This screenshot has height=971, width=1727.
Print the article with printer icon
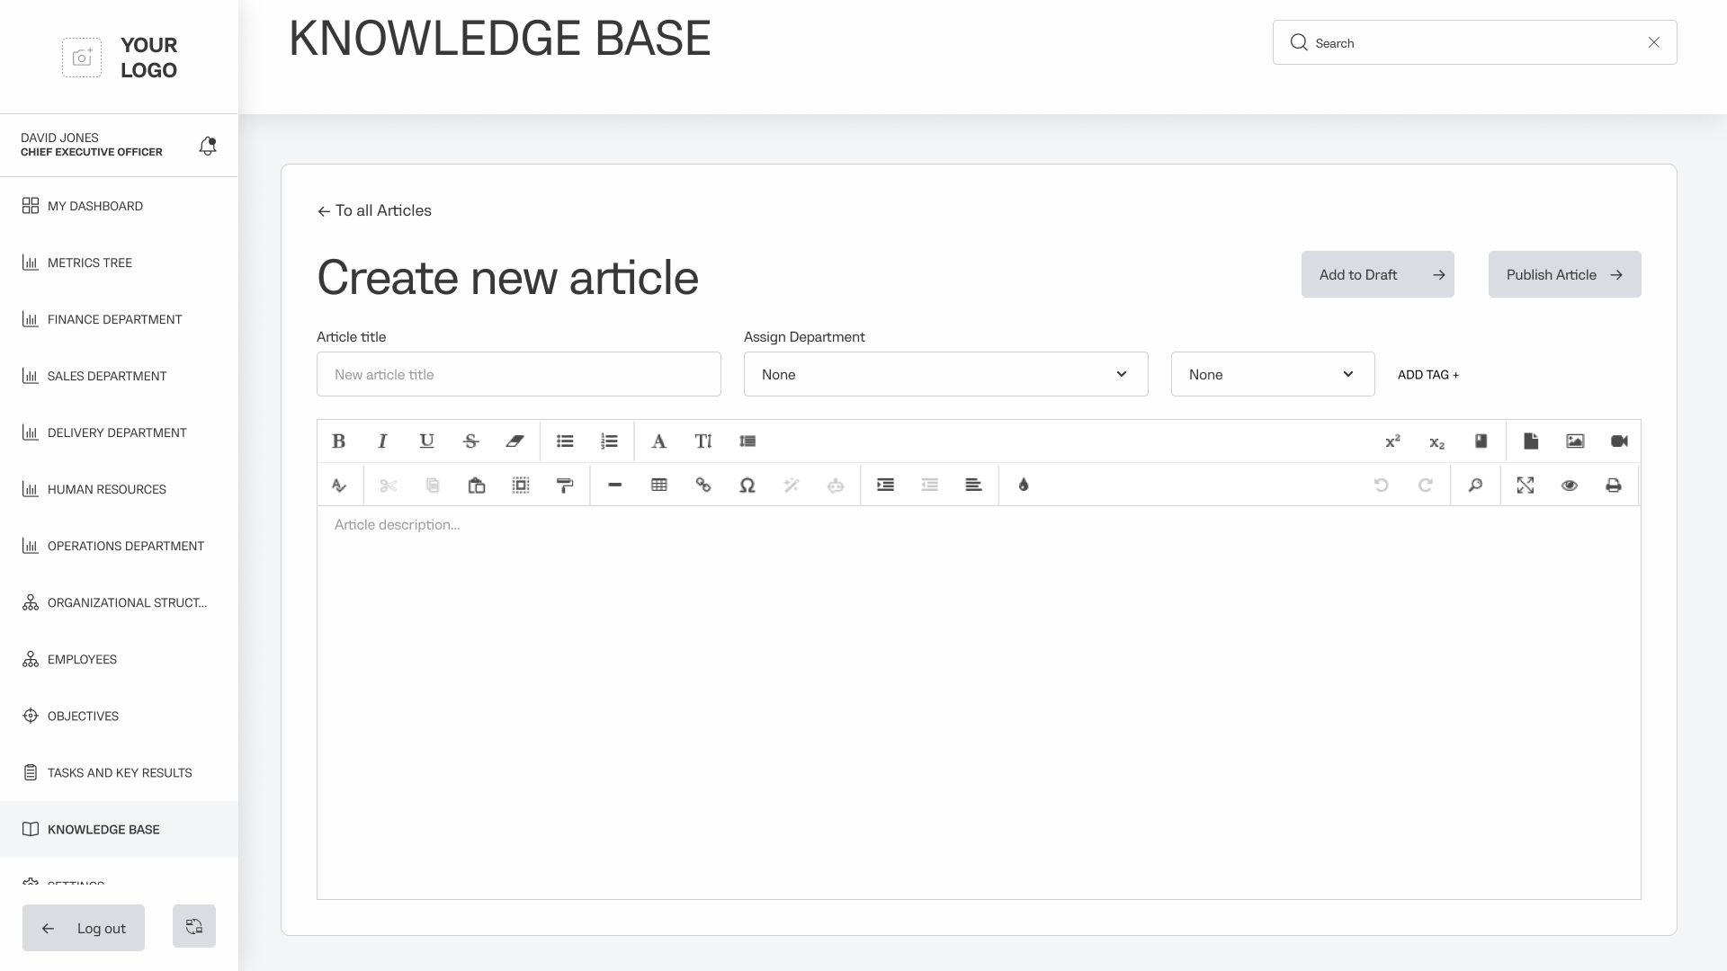coord(1614,485)
